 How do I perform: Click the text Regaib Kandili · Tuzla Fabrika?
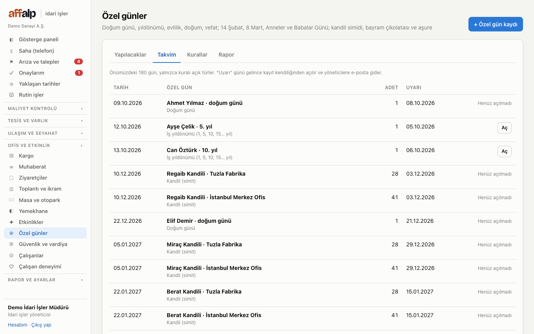pyautogui.click(x=206, y=174)
